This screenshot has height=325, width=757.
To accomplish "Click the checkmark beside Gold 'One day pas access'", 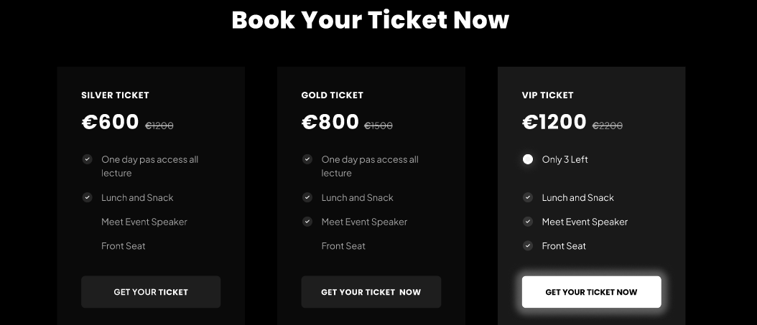I will point(307,159).
